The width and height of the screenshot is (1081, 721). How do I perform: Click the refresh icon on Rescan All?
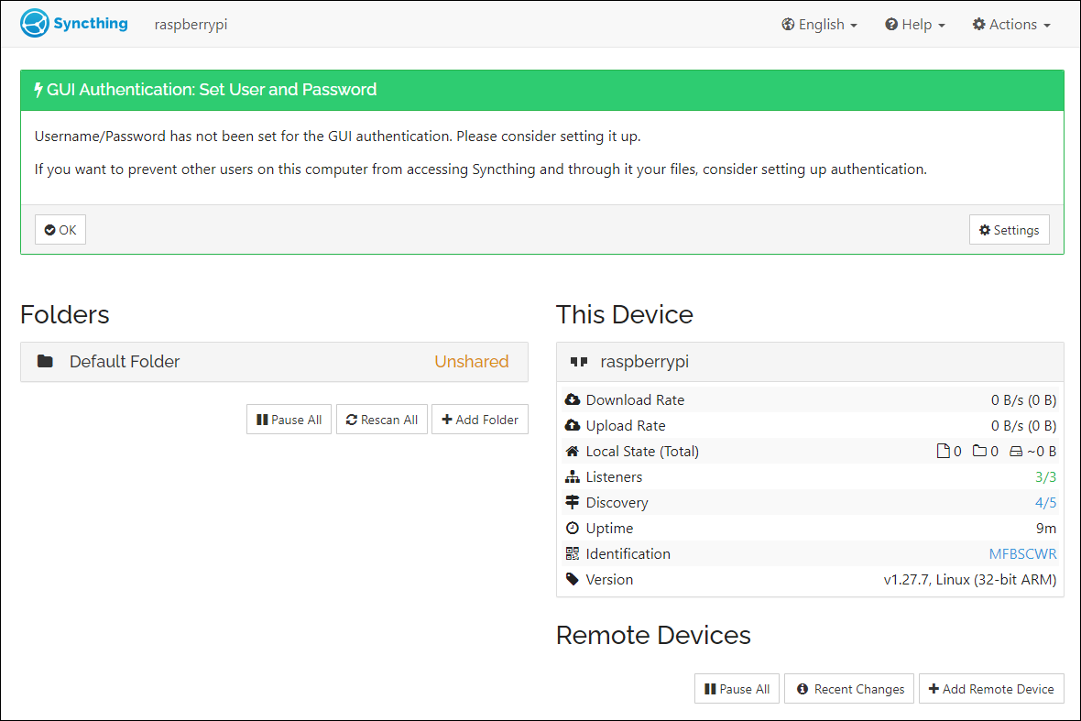pyautogui.click(x=352, y=419)
